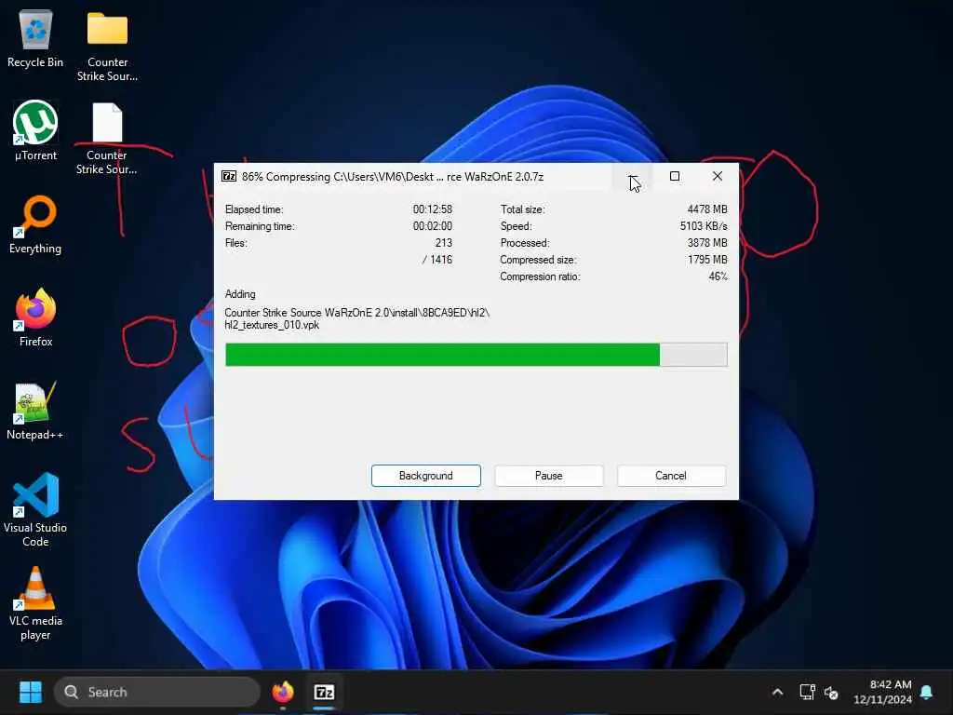Image resolution: width=953 pixels, height=715 pixels.
Task: Click the elapsed time value 00:12:58
Action: tap(433, 209)
